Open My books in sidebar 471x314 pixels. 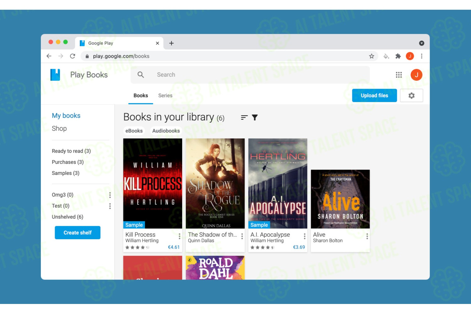[66, 116]
